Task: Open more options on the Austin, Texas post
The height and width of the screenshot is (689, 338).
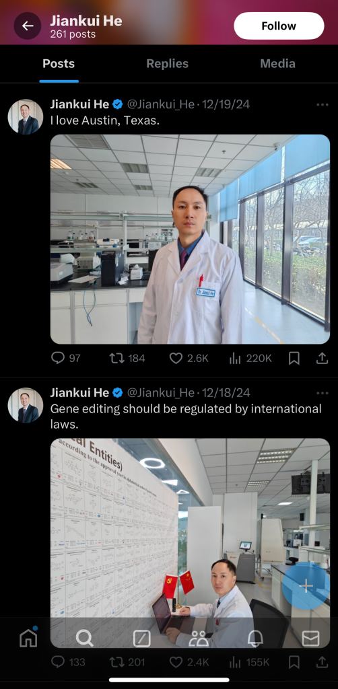Action: (322, 104)
